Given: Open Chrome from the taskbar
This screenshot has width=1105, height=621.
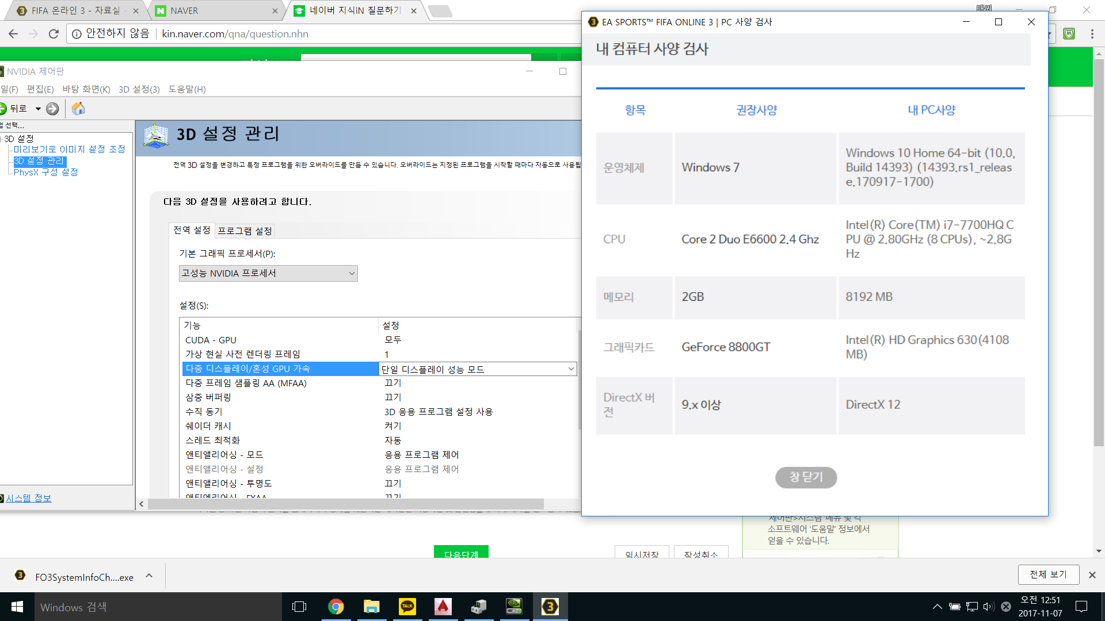Looking at the screenshot, I should click(336, 607).
